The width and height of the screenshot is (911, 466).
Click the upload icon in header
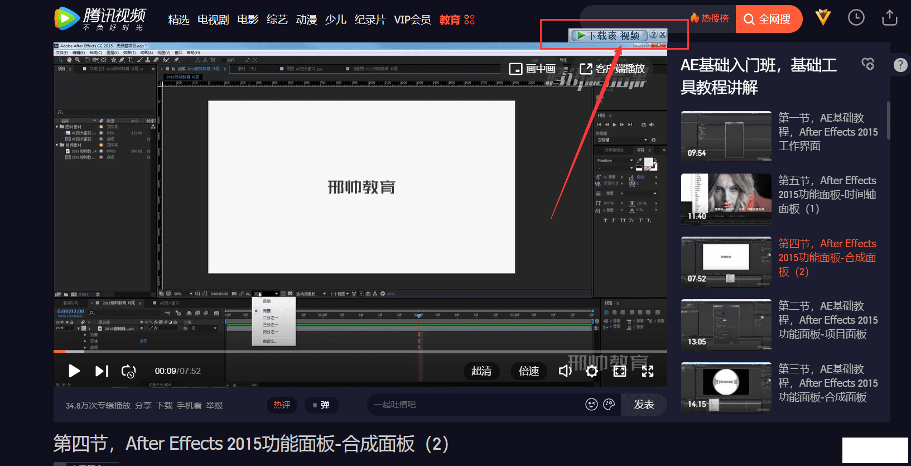click(x=890, y=18)
